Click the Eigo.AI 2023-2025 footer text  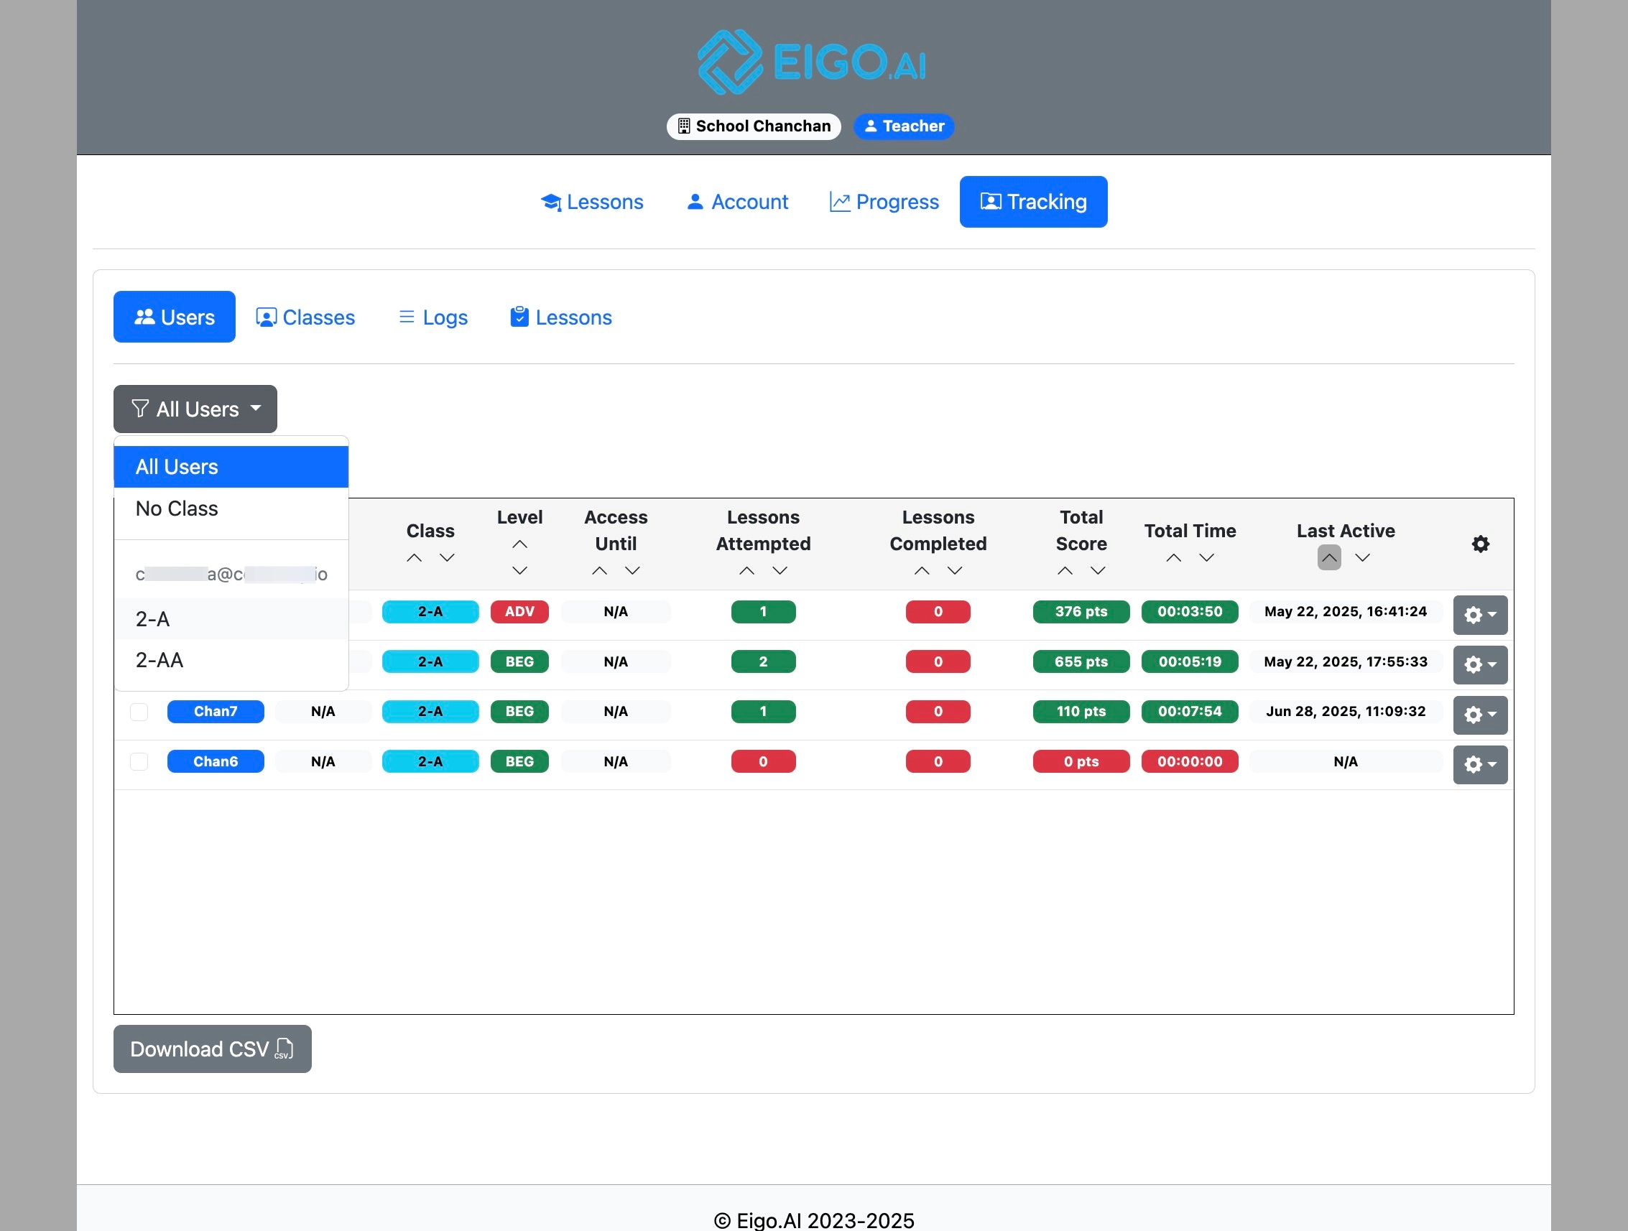click(814, 1220)
